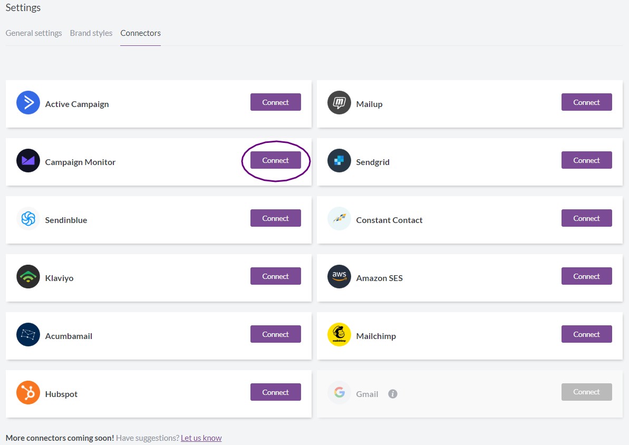The width and height of the screenshot is (629, 445).
Task: Click the "More connectors coming soon!" text
Action: click(x=60, y=438)
